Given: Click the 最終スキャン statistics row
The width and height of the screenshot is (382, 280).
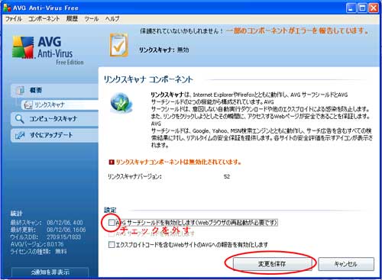Looking at the screenshot, I should [x=47, y=223].
